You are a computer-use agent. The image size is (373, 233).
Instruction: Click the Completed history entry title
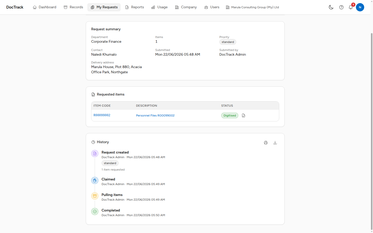(x=111, y=210)
